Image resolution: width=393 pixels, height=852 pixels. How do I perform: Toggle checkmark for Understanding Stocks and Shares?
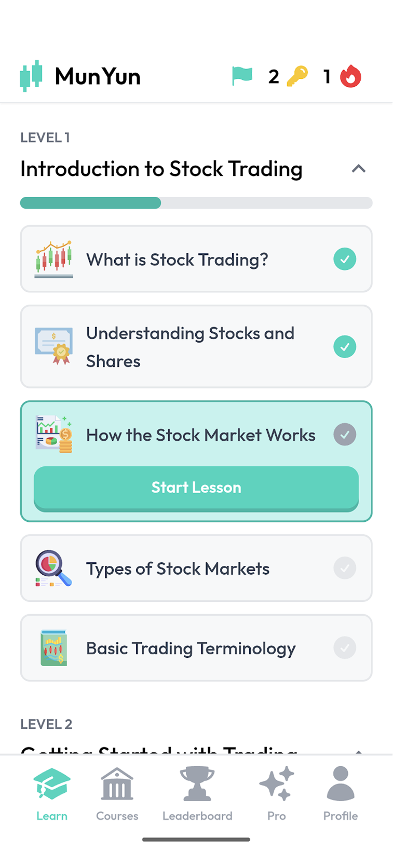[x=345, y=346]
